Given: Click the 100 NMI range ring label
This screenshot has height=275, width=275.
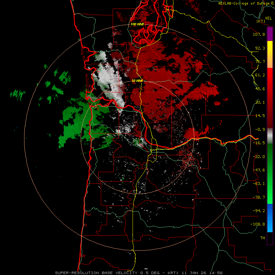Looking at the screenshot, I should tap(137, 24).
